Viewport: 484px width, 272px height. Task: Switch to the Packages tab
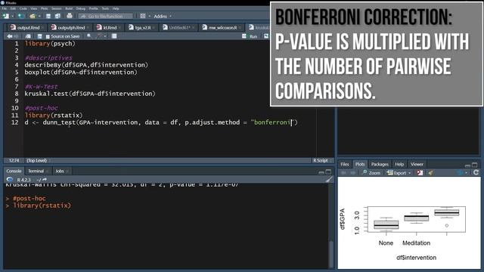click(380, 164)
